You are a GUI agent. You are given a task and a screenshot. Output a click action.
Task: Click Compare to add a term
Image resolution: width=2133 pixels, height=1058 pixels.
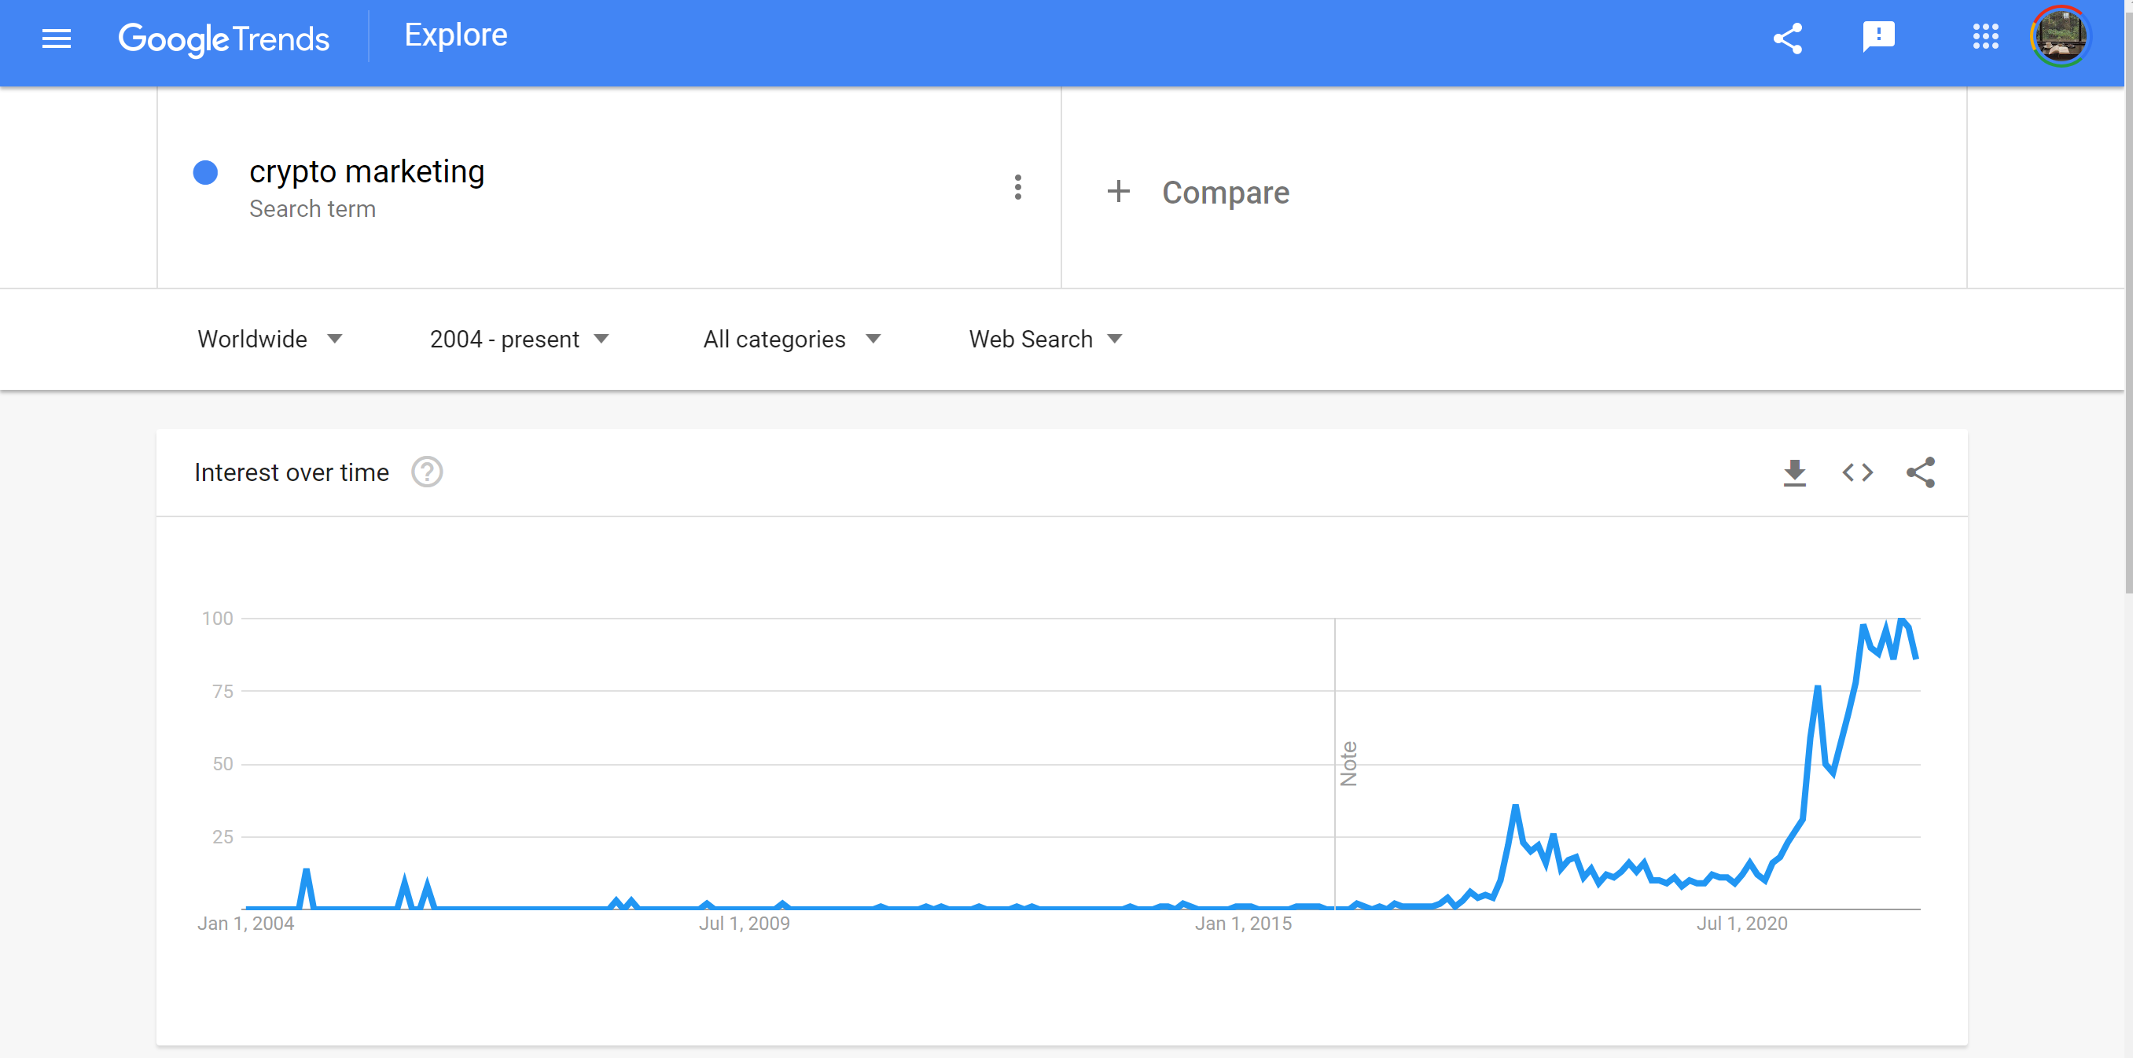tap(1197, 192)
